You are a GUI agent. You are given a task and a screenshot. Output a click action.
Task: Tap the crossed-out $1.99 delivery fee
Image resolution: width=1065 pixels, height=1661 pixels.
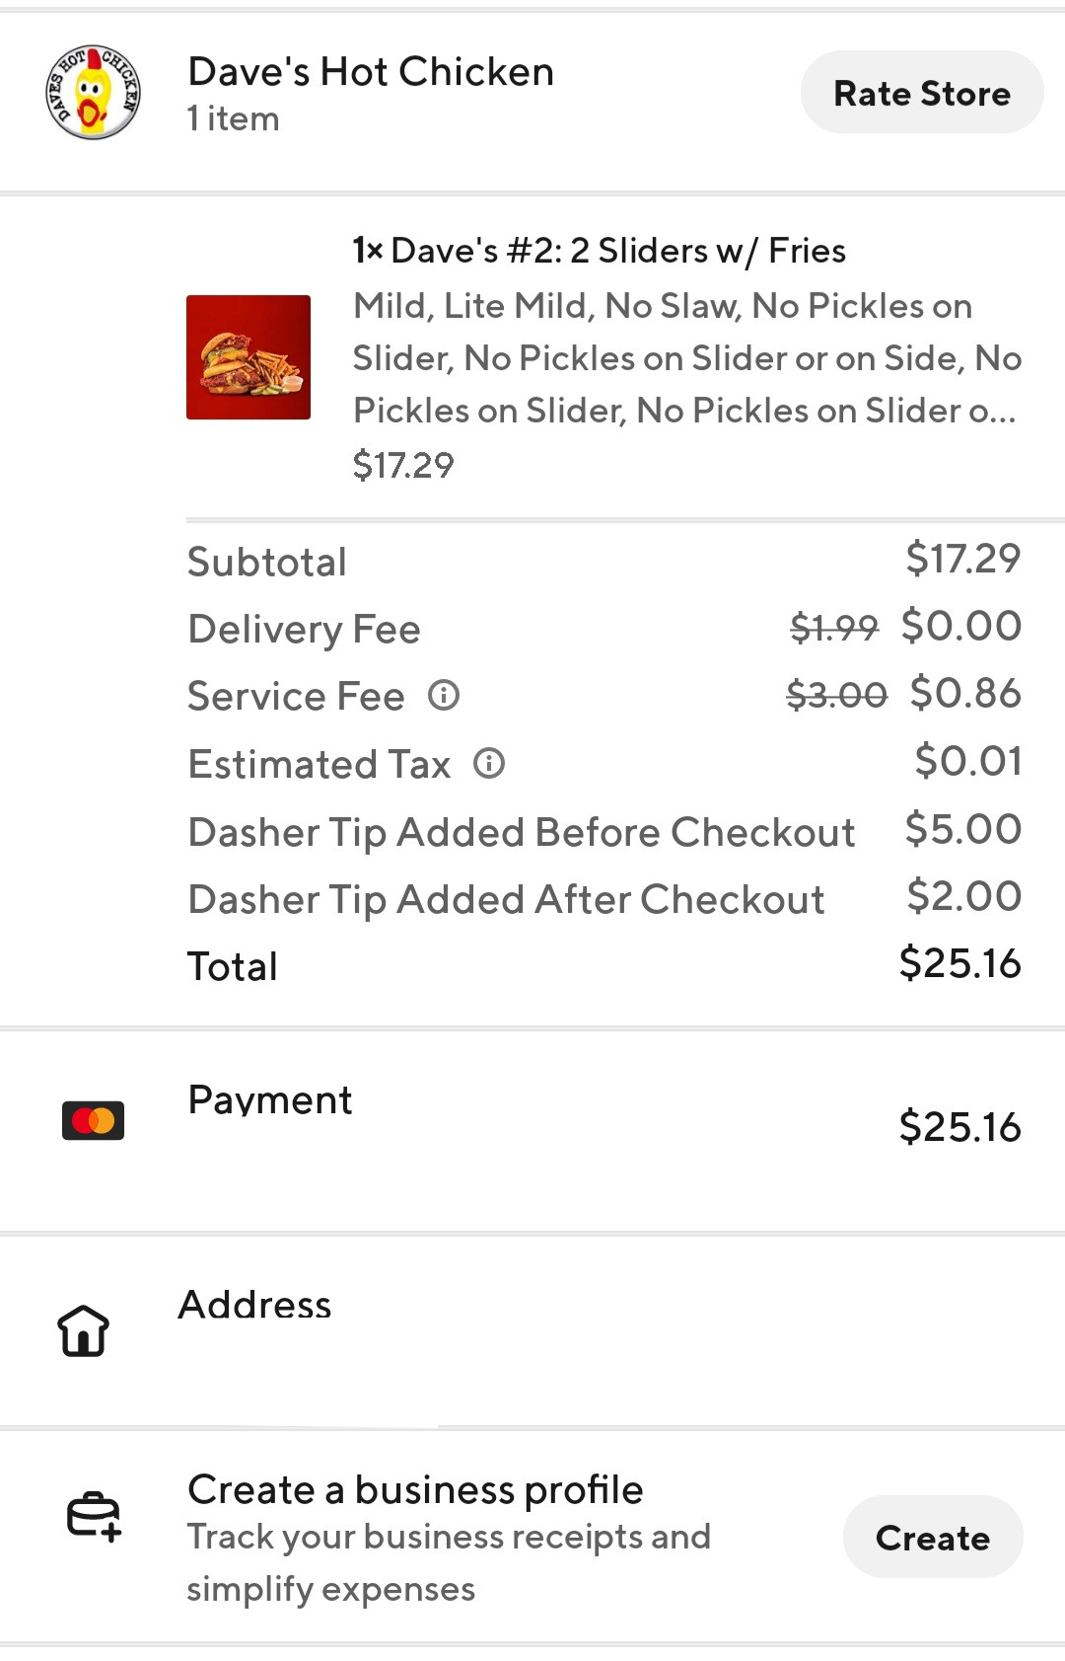coord(833,627)
